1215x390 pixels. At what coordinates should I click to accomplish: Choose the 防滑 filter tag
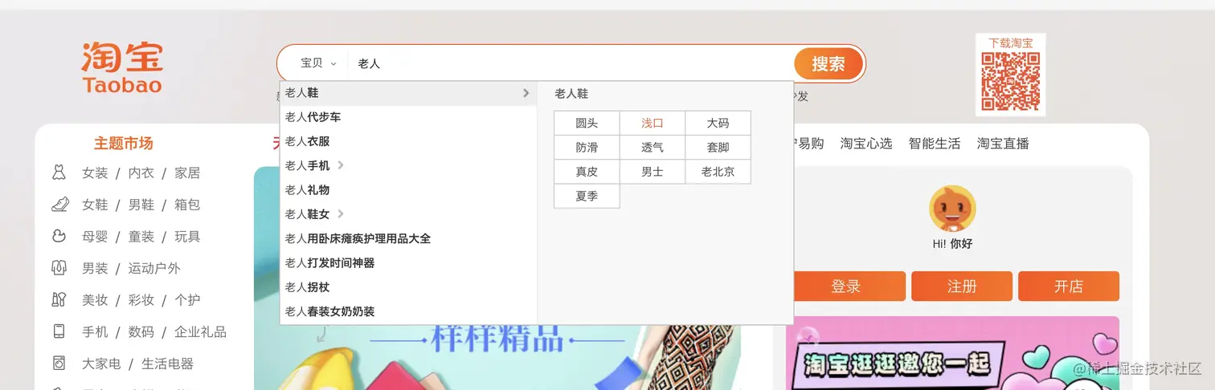pos(587,148)
